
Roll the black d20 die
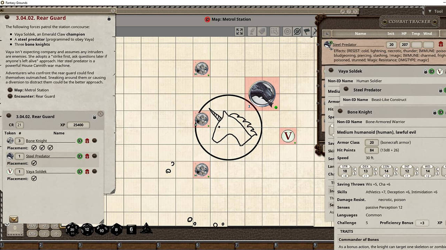[x=72, y=230]
